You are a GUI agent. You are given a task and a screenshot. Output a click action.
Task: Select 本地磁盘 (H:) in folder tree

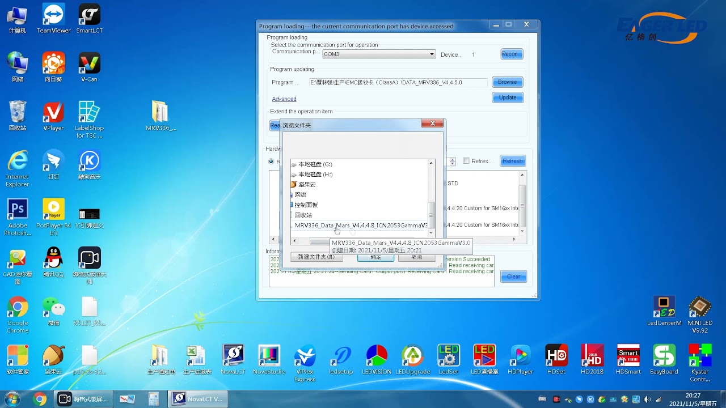coord(315,175)
